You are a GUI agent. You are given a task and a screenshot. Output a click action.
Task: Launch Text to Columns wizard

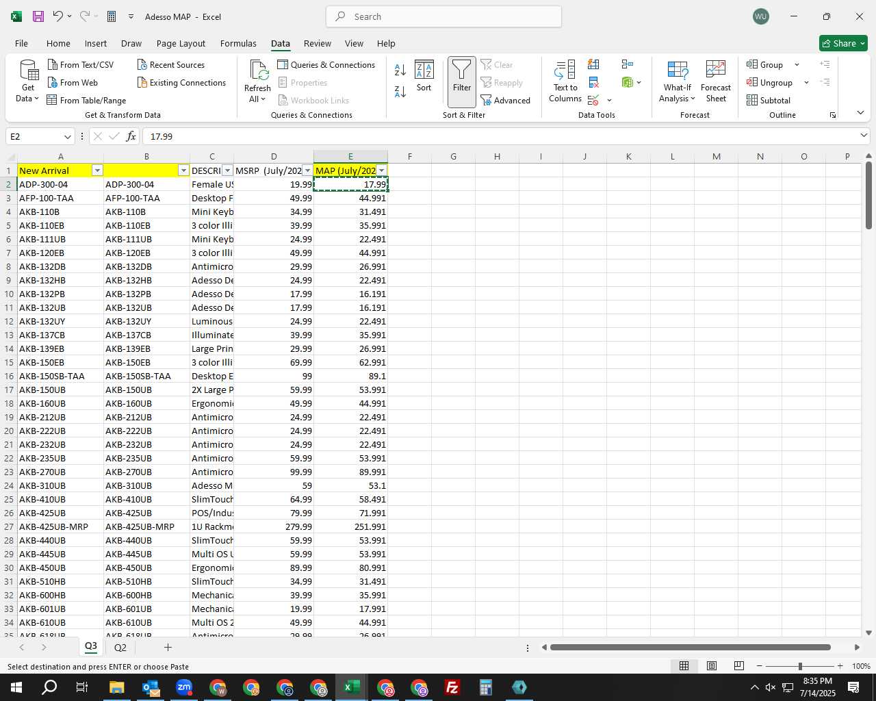[565, 81]
